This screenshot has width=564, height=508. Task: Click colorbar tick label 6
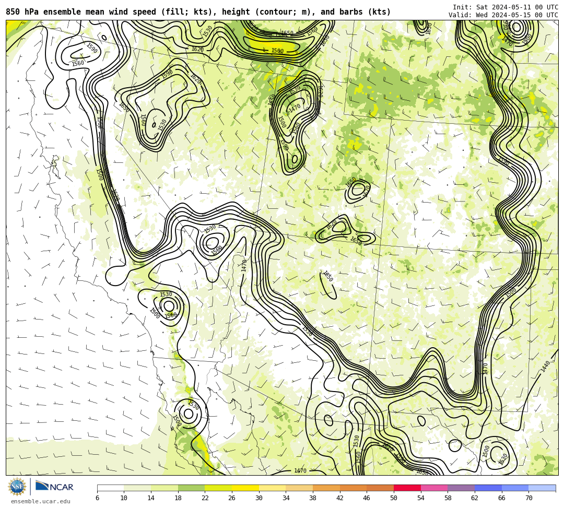point(97,498)
